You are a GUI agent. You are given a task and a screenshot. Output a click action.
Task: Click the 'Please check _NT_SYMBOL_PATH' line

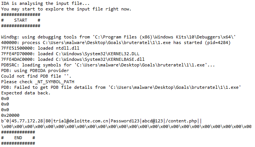[x=38, y=82]
